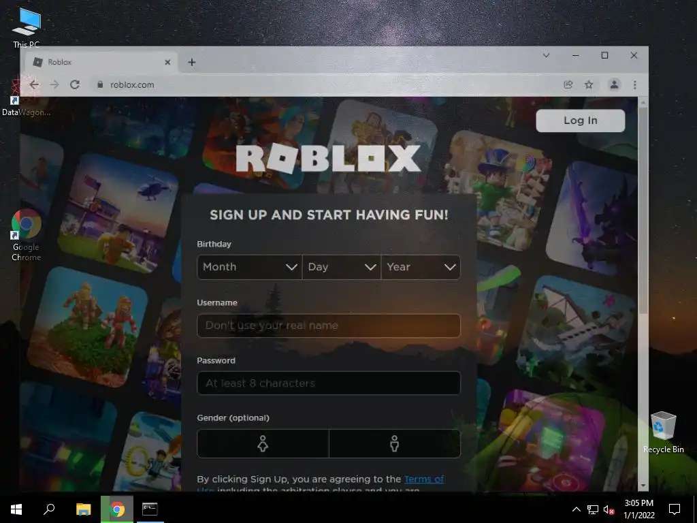697x523 pixels.
Task: Open Chrome's three-dot menu
Action: 635,84
